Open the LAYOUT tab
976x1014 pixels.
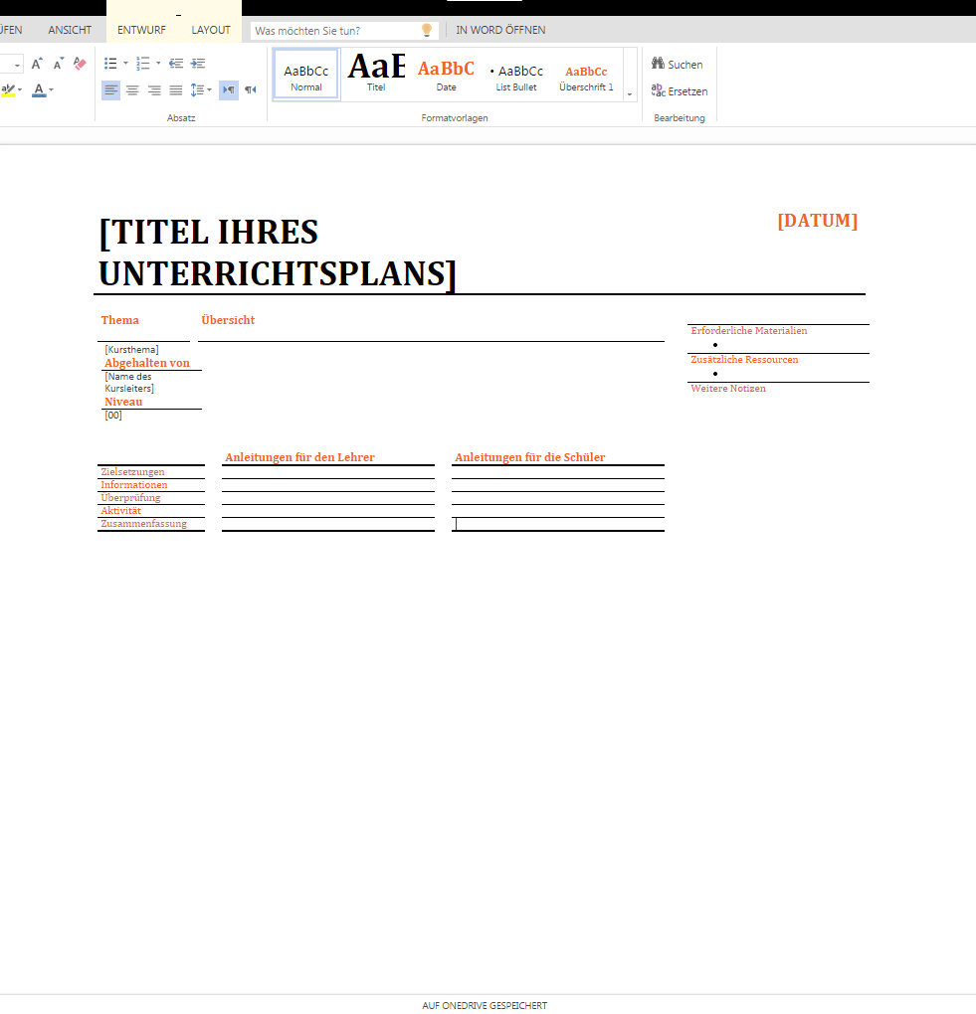pyautogui.click(x=211, y=30)
